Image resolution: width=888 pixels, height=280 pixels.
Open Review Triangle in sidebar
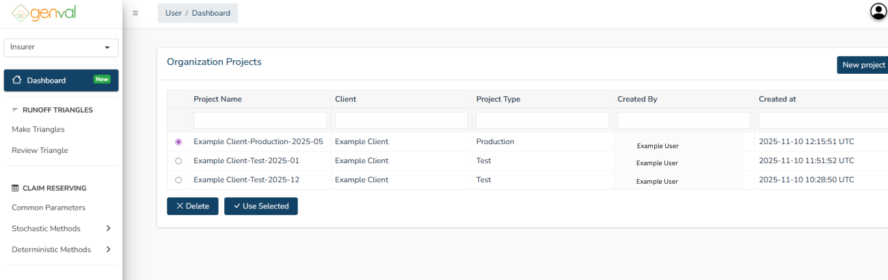click(x=40, y=151)
